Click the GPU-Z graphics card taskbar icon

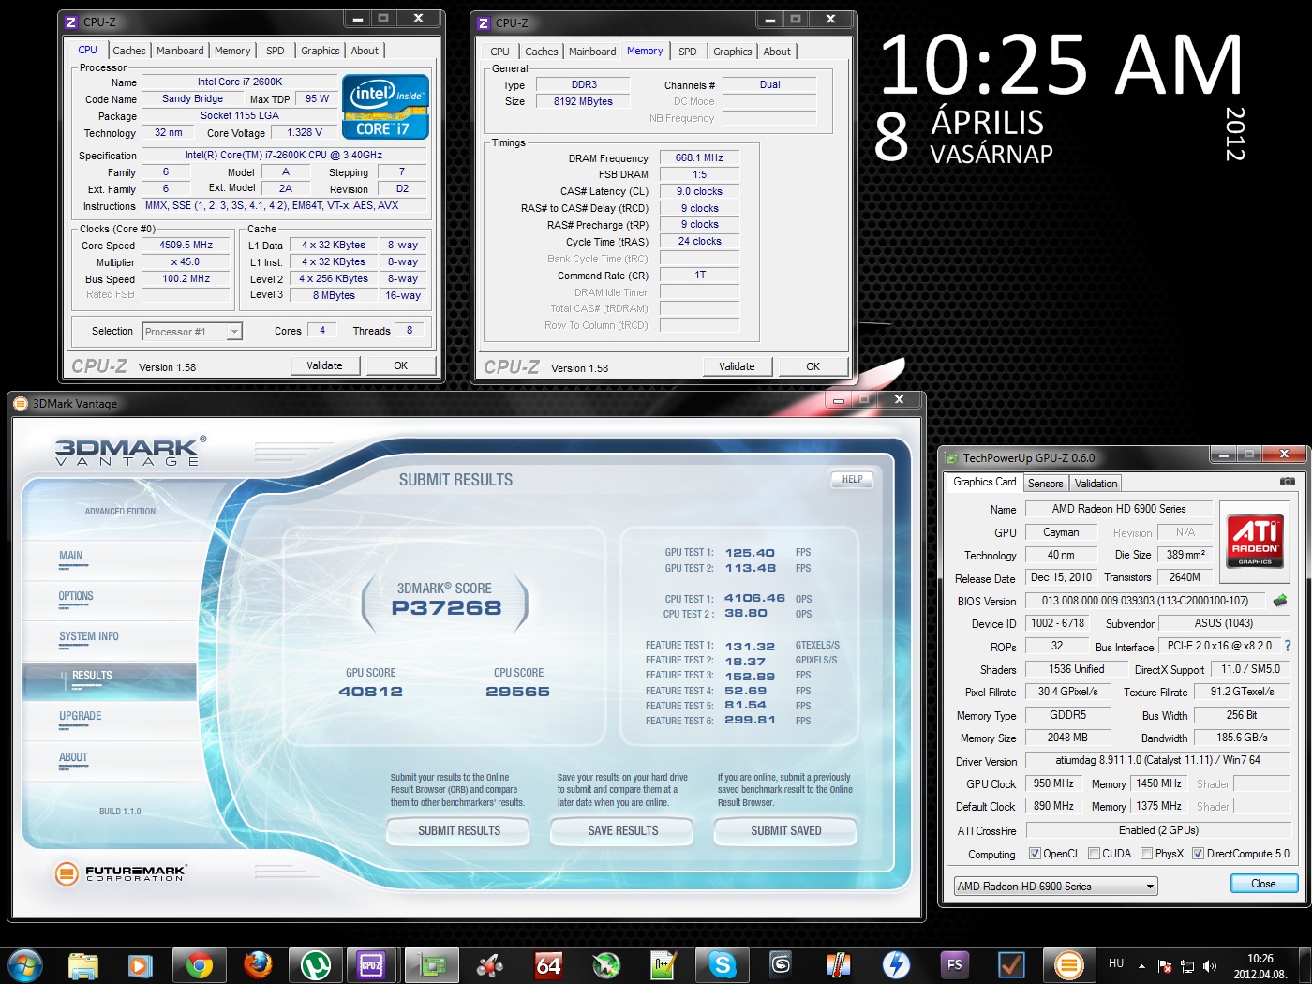pos(431,964)
